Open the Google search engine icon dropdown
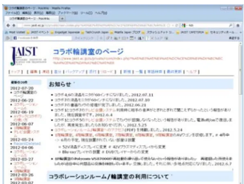This screenshot has height=184, width=244. [x=184, y=25]
